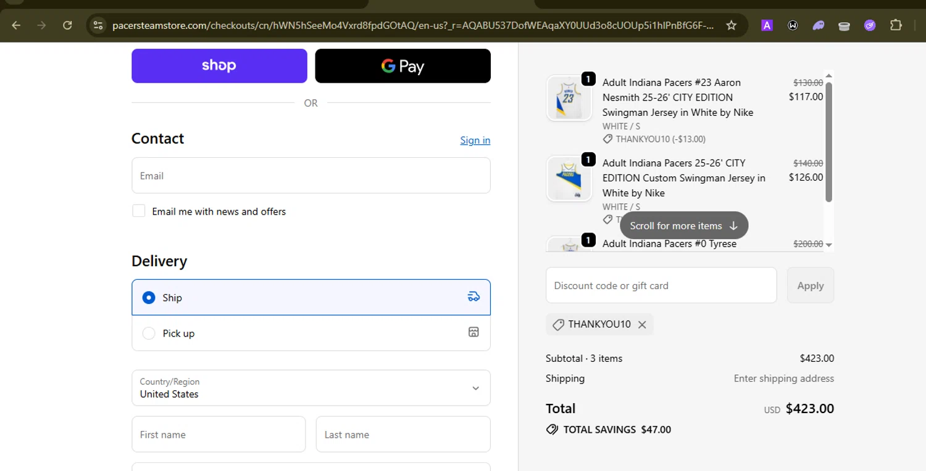Click the order list scrollbar thumb
The image size is (926, 471).
point(828,142)
